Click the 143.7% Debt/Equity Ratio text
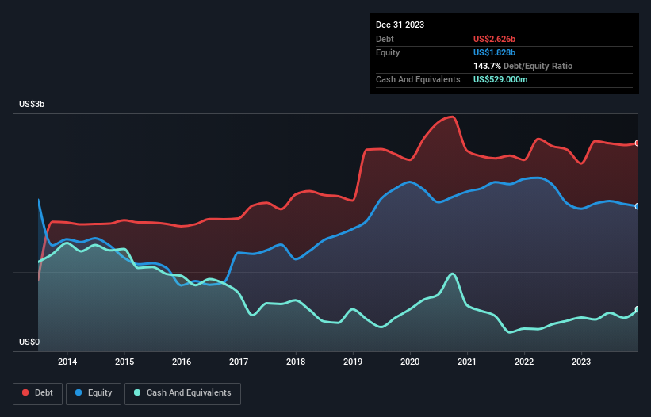651x417 pixels. click(523, 66)
